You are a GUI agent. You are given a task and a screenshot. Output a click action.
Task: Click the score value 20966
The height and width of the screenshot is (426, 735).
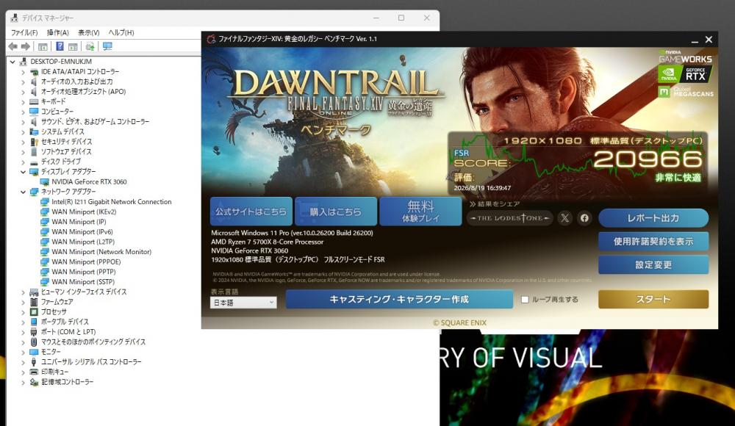coord(648,159)
